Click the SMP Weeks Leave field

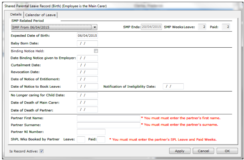pyautogui.click(x=202, y=27)
